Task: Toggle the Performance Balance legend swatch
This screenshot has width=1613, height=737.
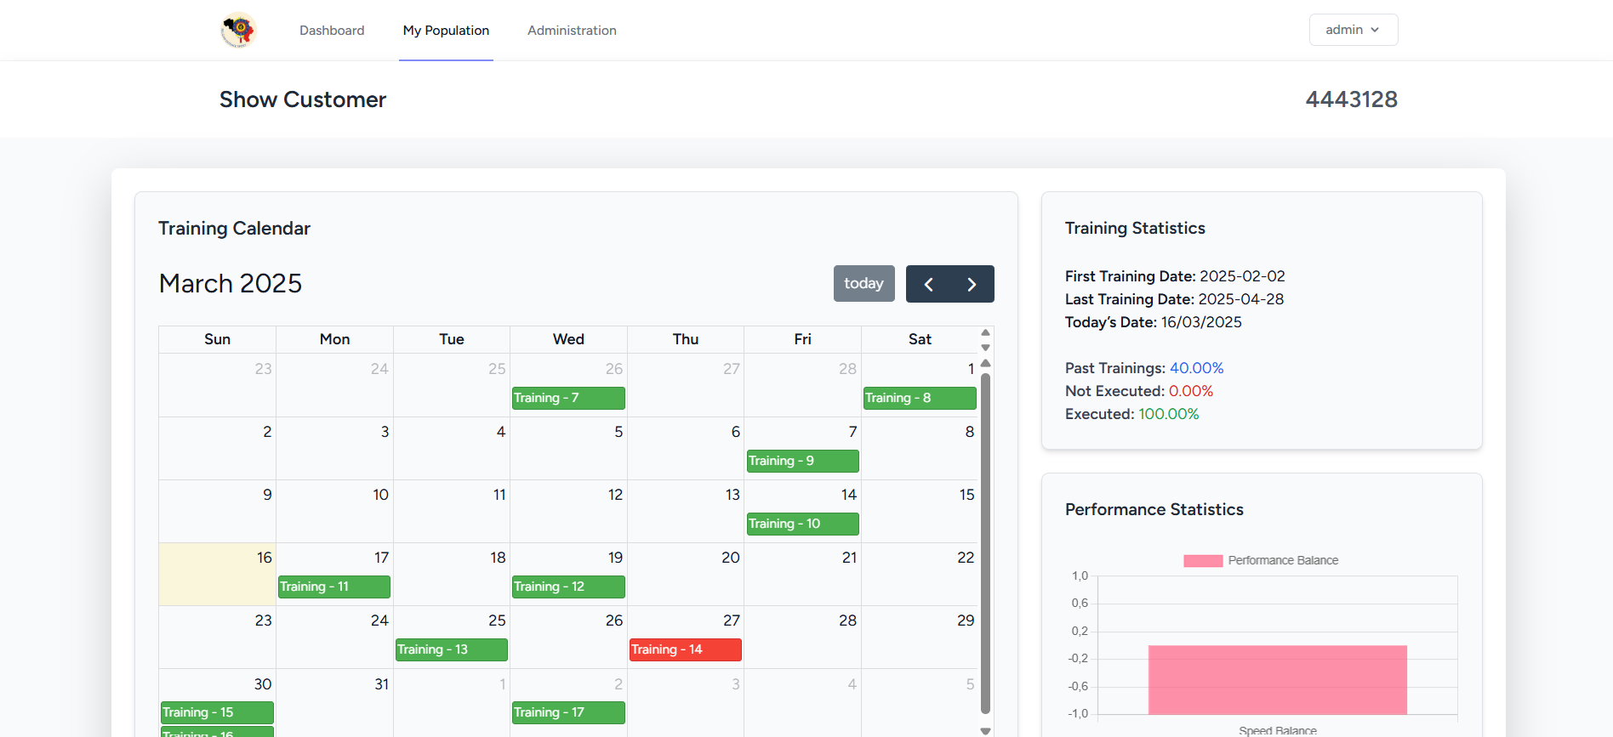Action: click(1202, 561)
